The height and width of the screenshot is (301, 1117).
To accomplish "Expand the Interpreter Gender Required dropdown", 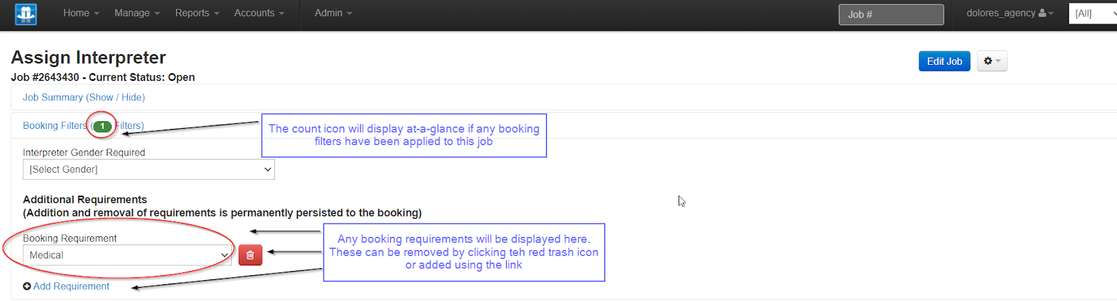I will [149, 169].
